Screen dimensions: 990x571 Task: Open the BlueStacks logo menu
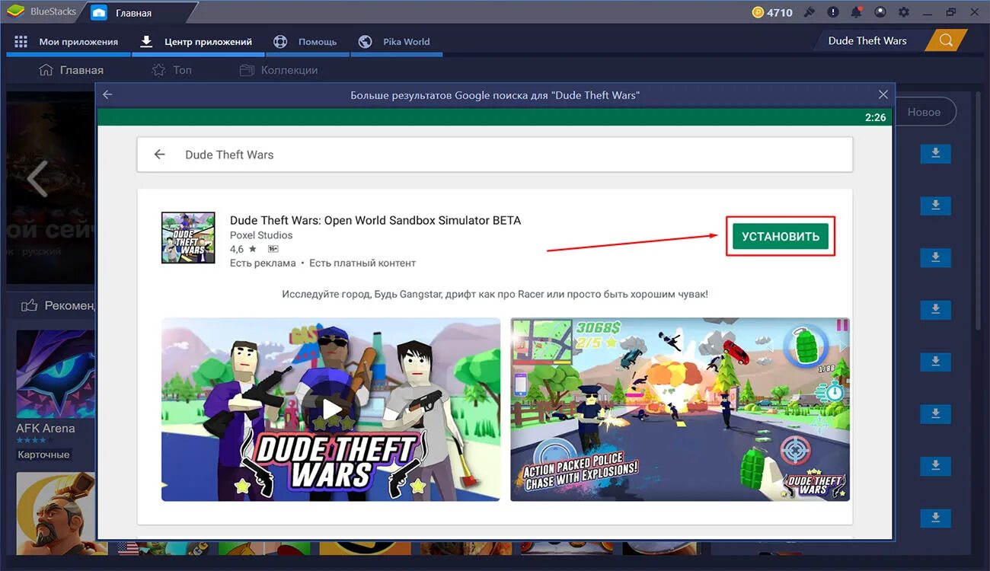click(x=16, y=12)
